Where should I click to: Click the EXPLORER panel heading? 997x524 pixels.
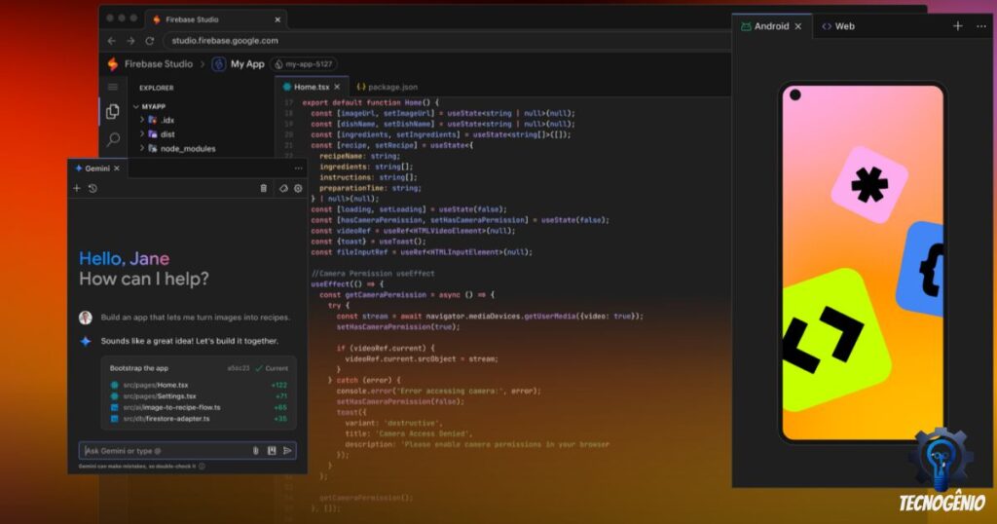[157, 88]
